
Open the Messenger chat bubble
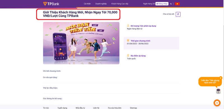pos(217,103)
